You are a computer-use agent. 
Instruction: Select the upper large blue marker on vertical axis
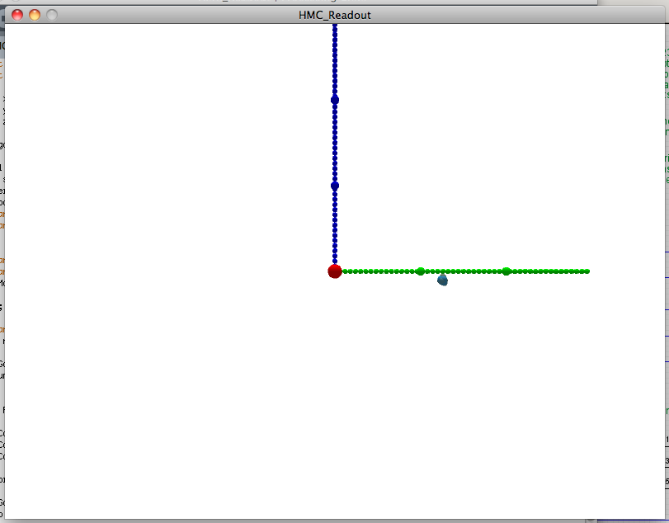[x=335, y=100]
